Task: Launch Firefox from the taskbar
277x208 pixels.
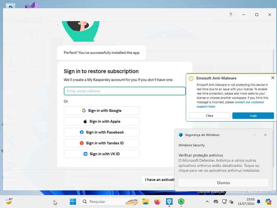Action: pos(157,201)
